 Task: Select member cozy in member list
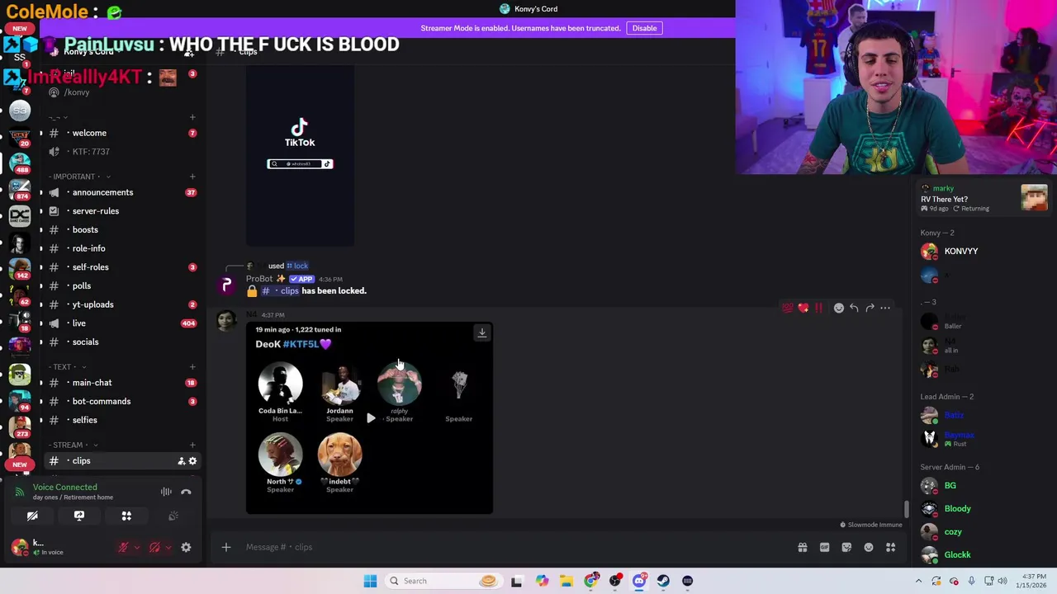(983, 532)
